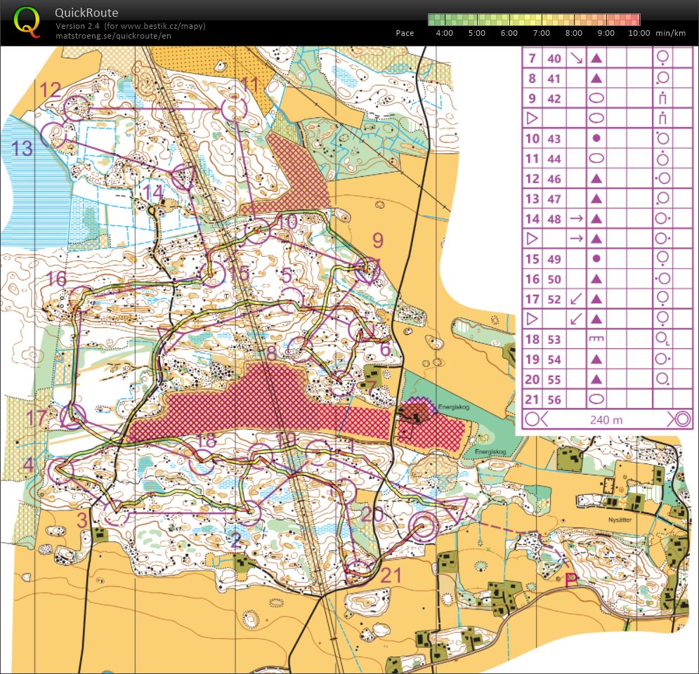Click the cliff symbol in row 18
Screen dimensions: 699x674
596,340
